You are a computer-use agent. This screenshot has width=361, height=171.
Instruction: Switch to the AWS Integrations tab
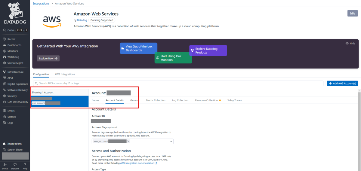(x=65, y=74)
